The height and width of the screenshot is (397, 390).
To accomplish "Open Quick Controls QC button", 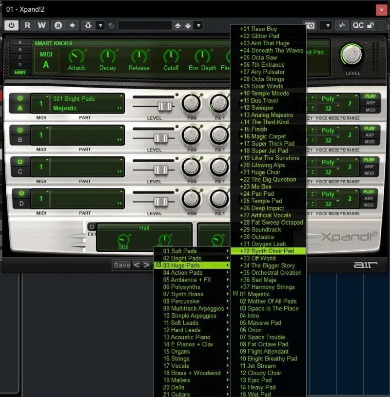I will (x=358, y=25).
